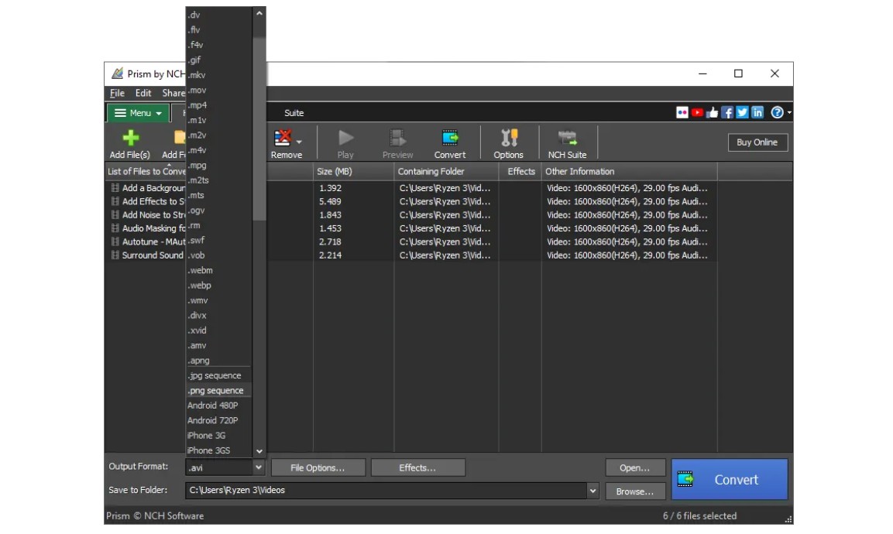
Task: Select .mp4 in the format list
Action: point(218,104)
